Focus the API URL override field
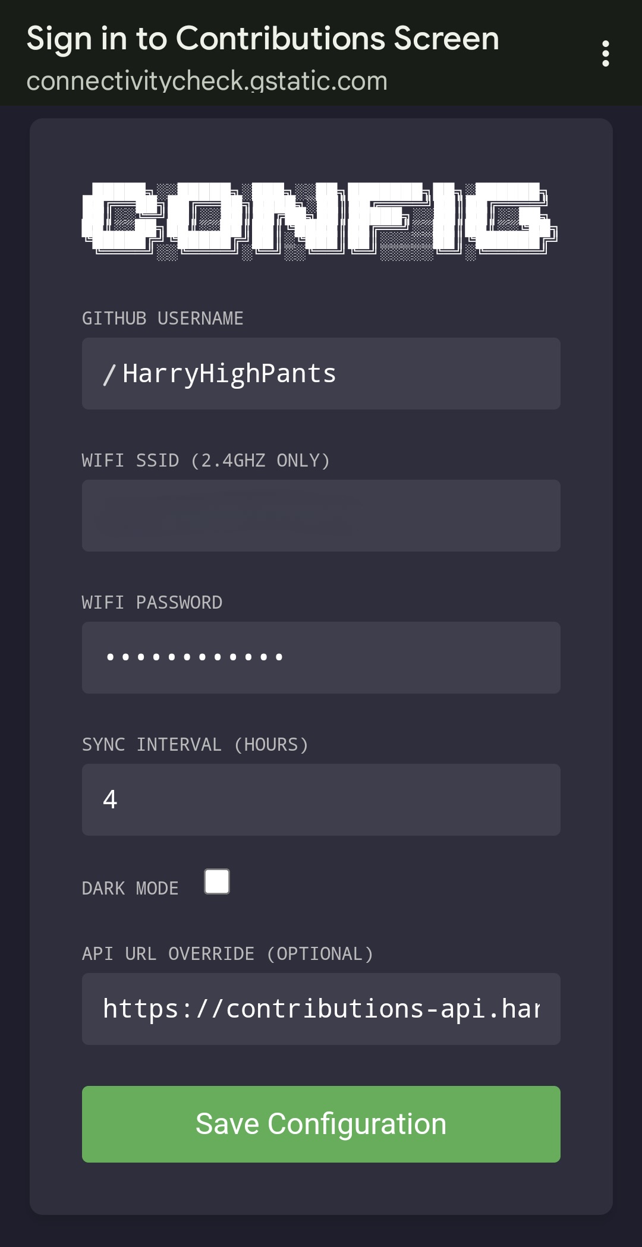This screenshot has height=1247, width=642. tap(321, 1009)
